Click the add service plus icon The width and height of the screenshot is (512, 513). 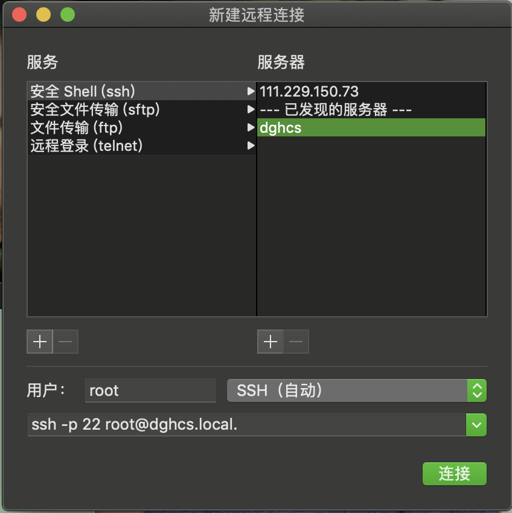(39, 342)
